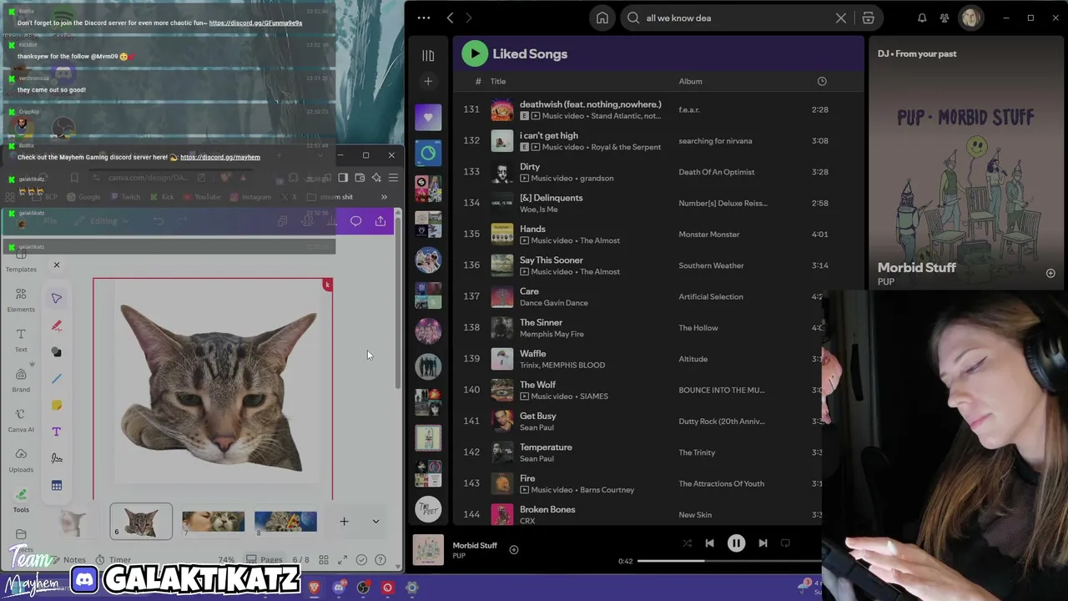Open Canva Brand panel
The height and width of the screenshot is (601, 1068).
click(21, 380)
